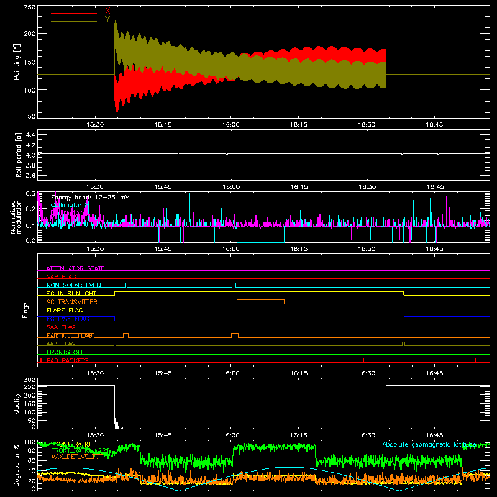This screenshot has width=497, height=497.
Task: Click the yellow FRONT_RATIO legend label
Action: [71, 444]
